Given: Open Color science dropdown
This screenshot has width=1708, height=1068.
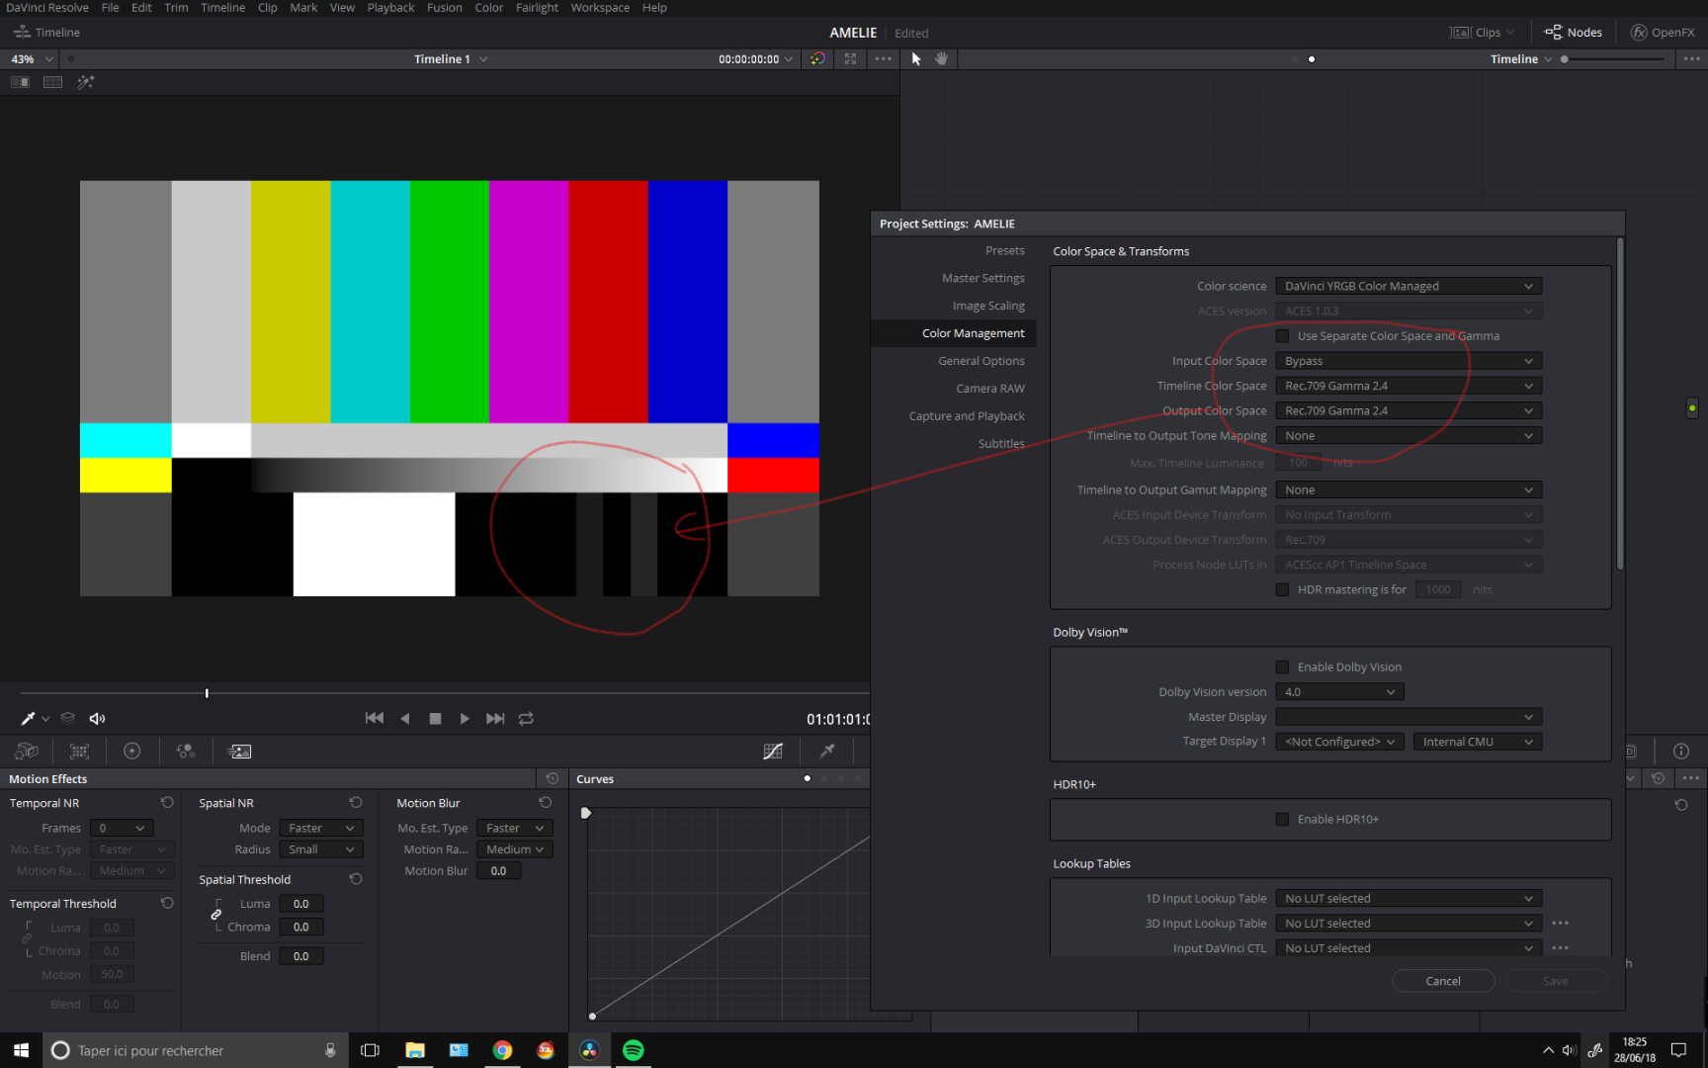Looking at the screenshot, I should pyautogui.click(x=1409, y=287).
